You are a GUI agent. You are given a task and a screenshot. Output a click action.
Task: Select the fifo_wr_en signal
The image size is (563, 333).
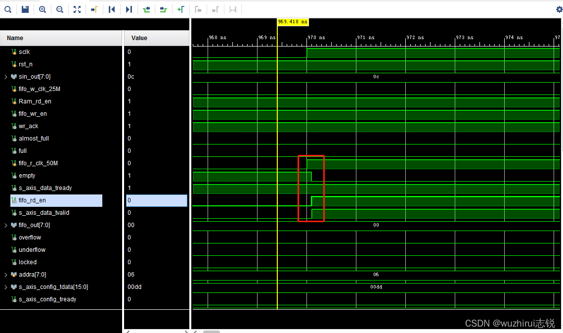coord(33,114)
